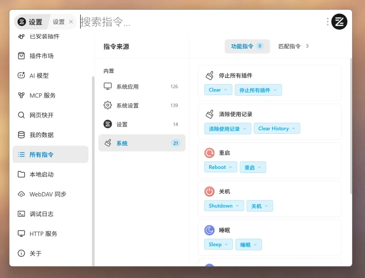Image resolution: width=365 pixels, height=278 pixels.
Task: Go to AI 模型 settings
Action: coord(50,75)
